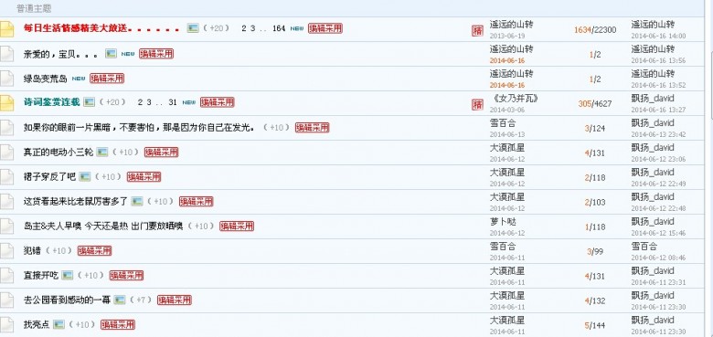Viewport: 713px width, 337px height.
Task: Open thread 岛主&夫人早噢
Action: (x=103, y=226)
